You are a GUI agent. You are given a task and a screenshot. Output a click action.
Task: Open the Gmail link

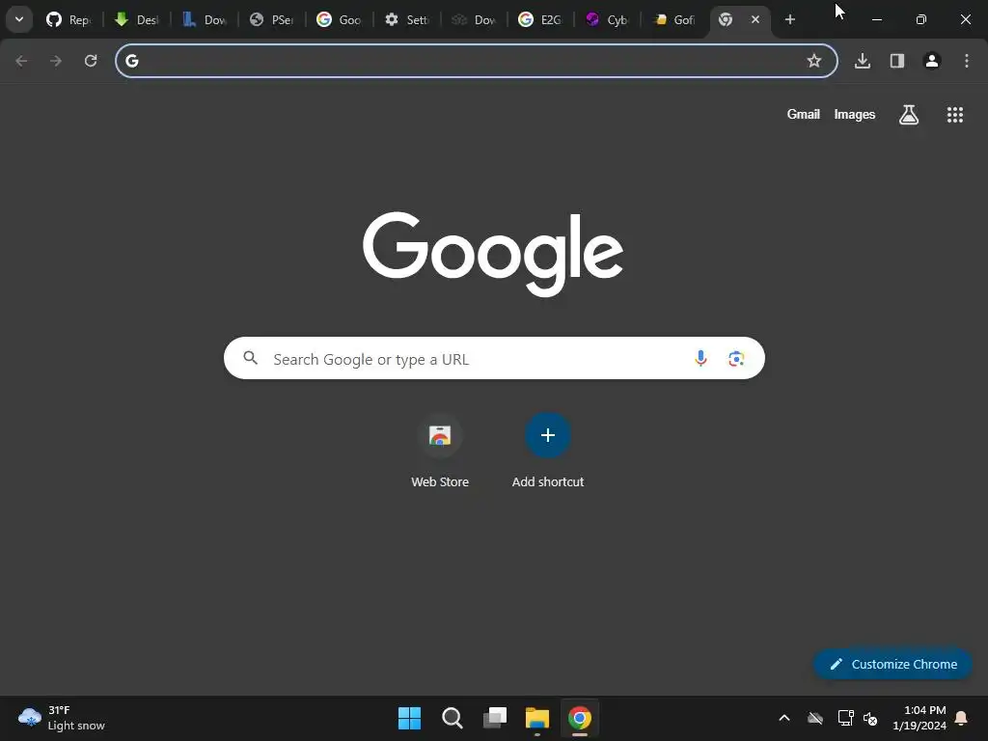pyautogui.click(x=804, y=114)
